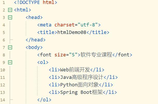Click the text 软件专业课程
Image resolution: width=158 pixels, height=104 pixels.
(97, 55)
